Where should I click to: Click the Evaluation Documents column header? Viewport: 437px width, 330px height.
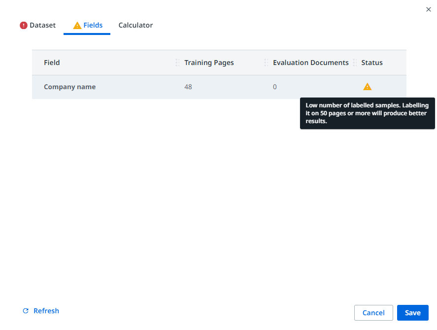tap(310, 63)
